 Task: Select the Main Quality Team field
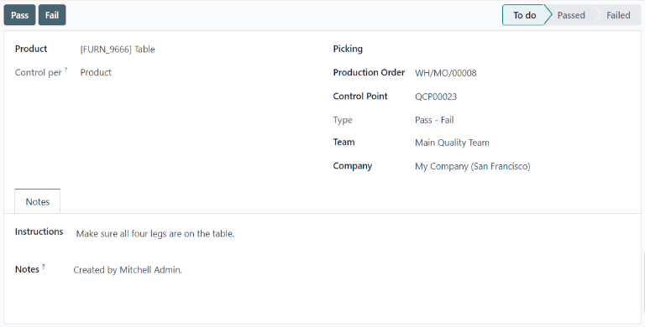tap(452, 143)
